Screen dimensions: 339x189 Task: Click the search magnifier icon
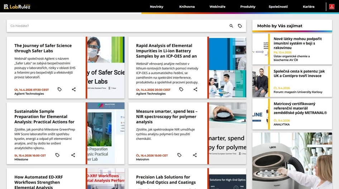click(x=231, y=26)
